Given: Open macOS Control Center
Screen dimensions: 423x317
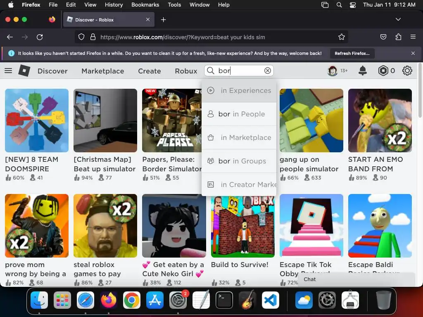Looking at the screenshot, I should 353,5.
